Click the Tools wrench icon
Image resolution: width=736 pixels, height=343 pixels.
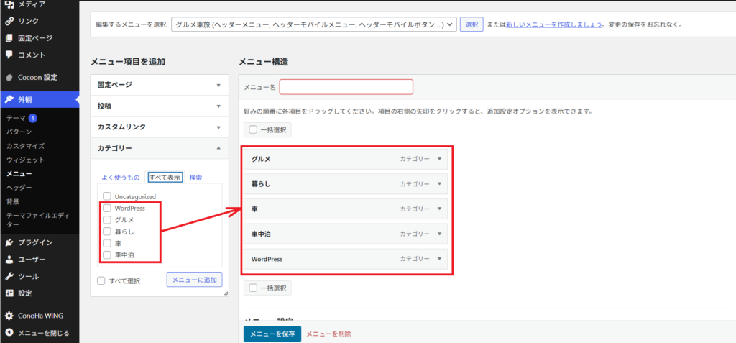pyautogui.click(x=9, y=276)
